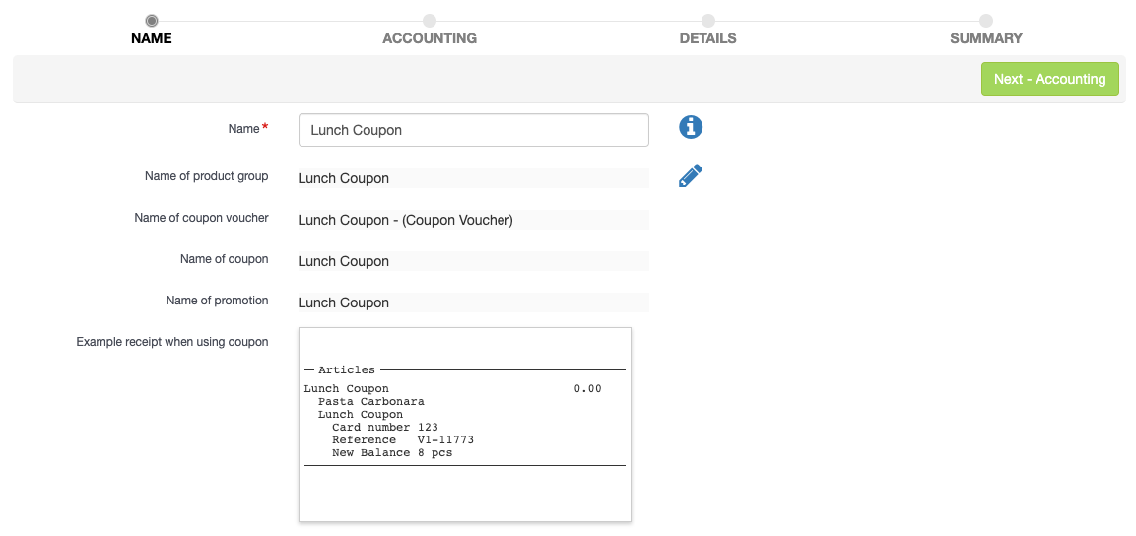
Task: Click the Pasta Carbonara line in receipt
Action: (x=370, y=401)
